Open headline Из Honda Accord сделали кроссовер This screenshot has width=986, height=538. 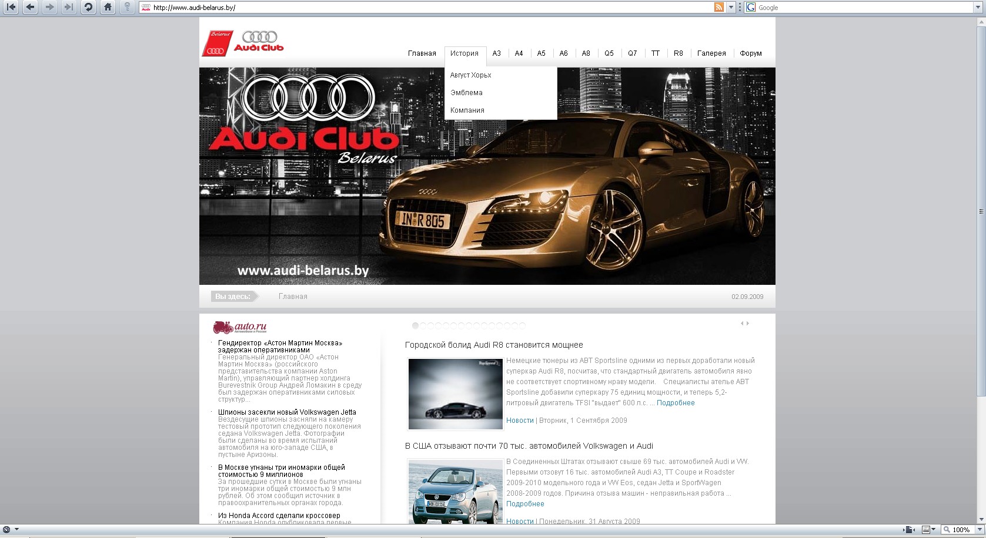[279, 516]
